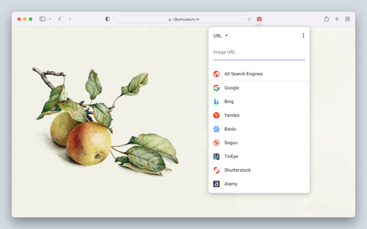Search using Shutterstock
The image size is (367, 229).
click(237, 170)
